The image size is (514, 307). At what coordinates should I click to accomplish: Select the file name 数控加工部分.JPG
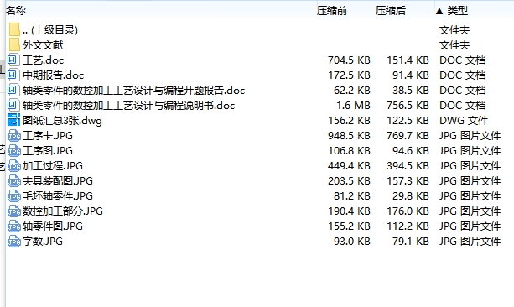(63, 211)
